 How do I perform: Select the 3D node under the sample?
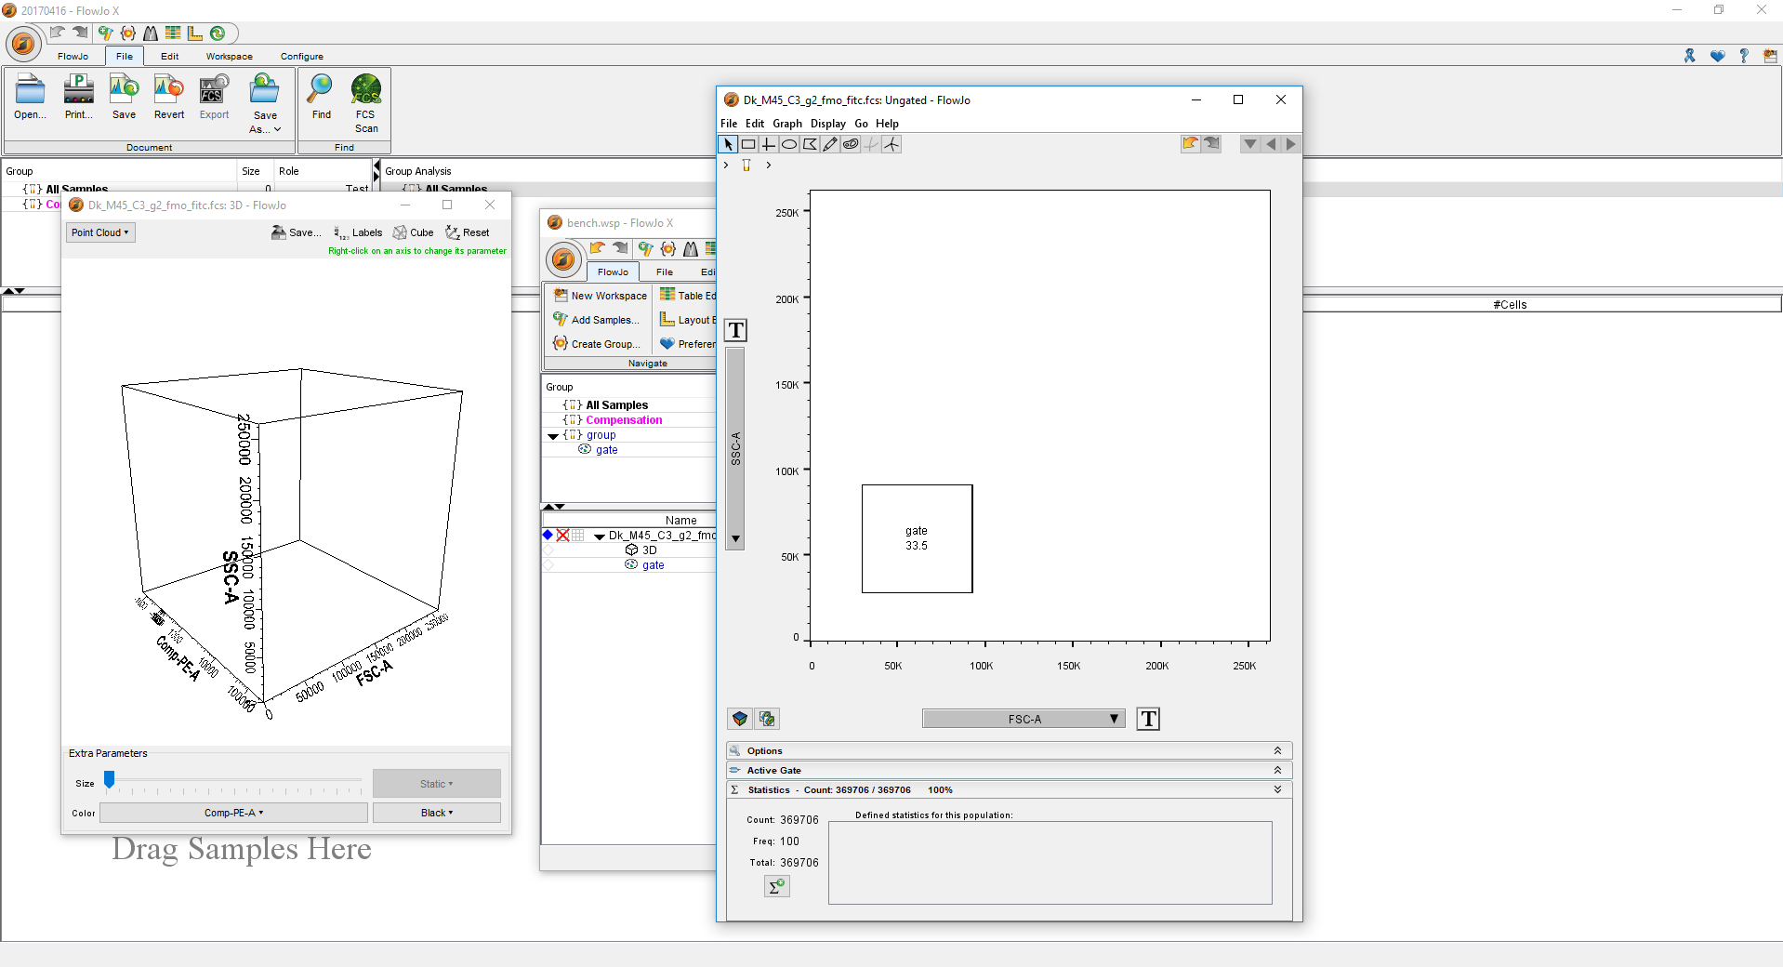click(x=649, y=550)
